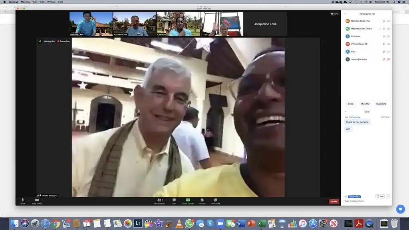Click the 'Peace be you everyone' chat message
This screenshot has height=230, width=409.
357,122
